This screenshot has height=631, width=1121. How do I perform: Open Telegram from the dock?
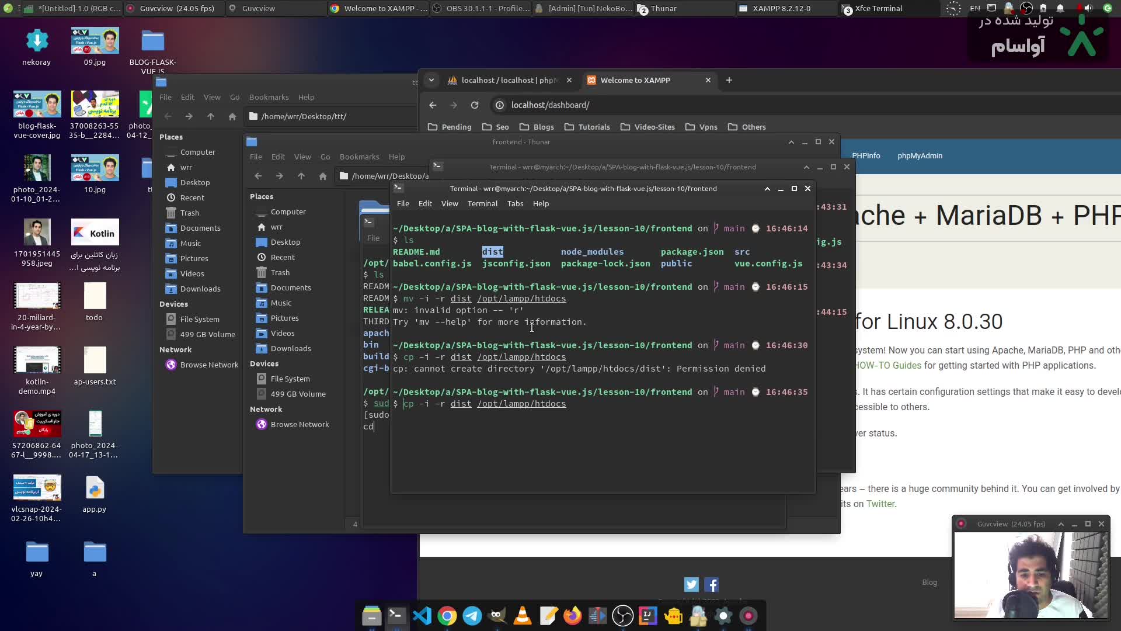472,616
